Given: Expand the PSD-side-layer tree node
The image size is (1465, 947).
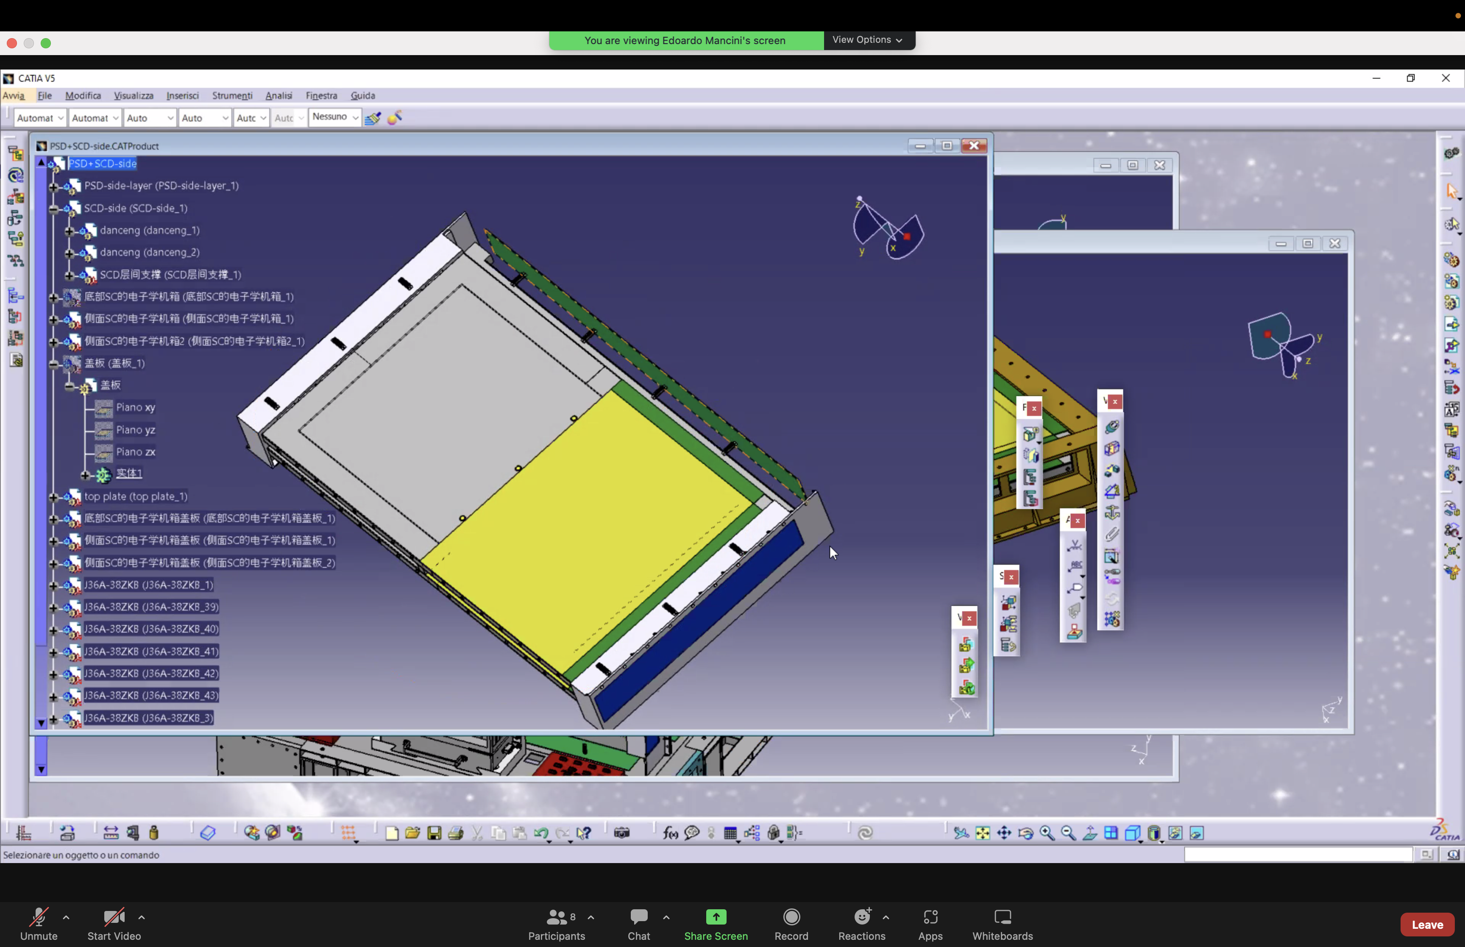Looking at the screenshot, I should 53,187.
